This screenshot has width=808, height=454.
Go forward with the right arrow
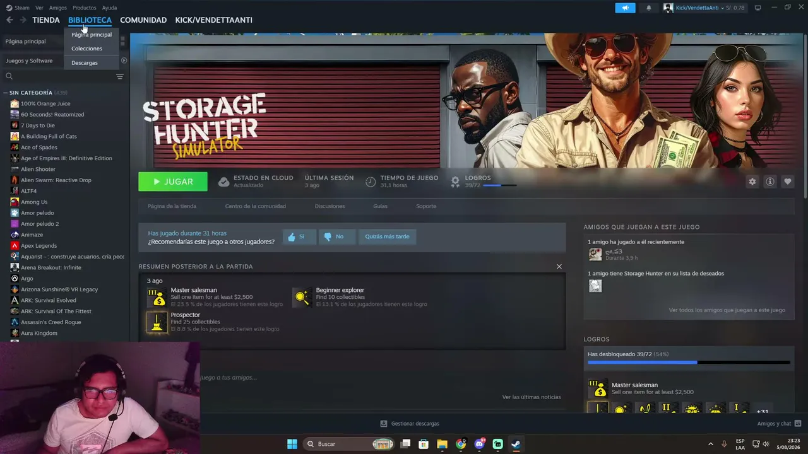[23, 20]
